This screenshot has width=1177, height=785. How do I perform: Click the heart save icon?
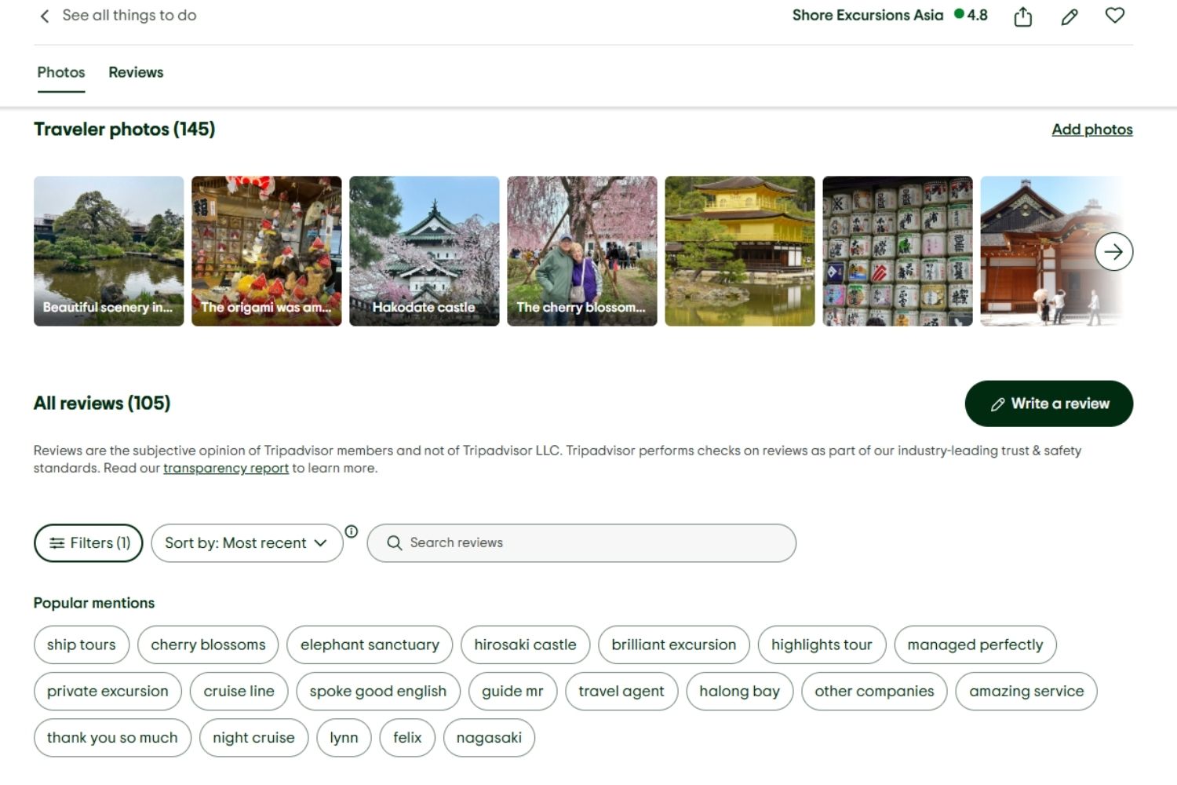click(1114, 15)
